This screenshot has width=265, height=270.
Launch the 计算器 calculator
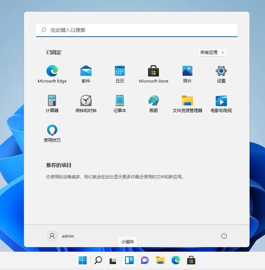pyautogui.click(x=52, y=104)
